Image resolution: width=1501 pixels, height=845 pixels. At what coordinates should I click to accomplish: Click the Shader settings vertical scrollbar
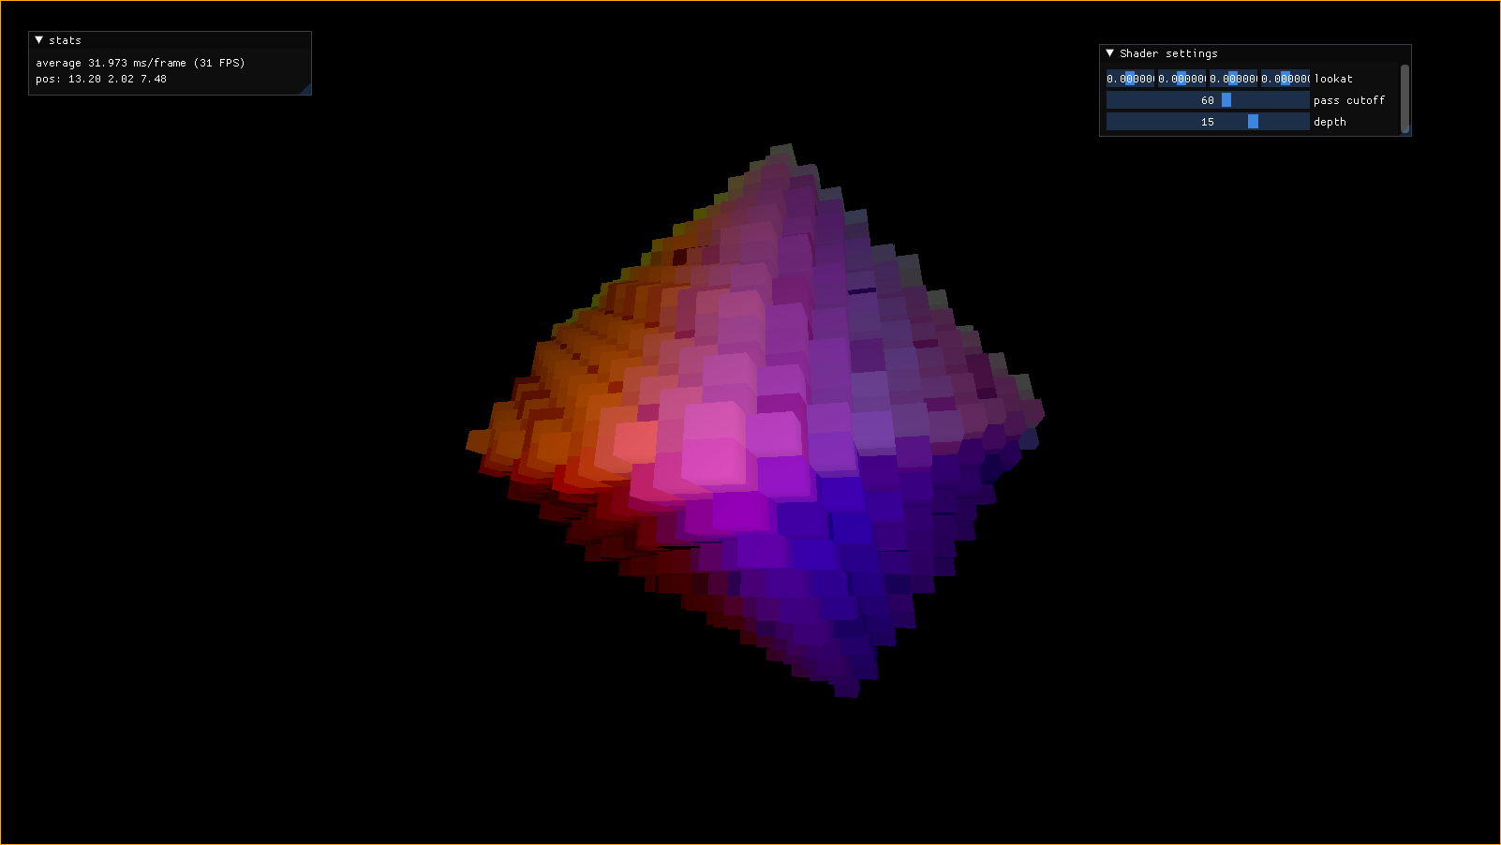click(1404, 98)
